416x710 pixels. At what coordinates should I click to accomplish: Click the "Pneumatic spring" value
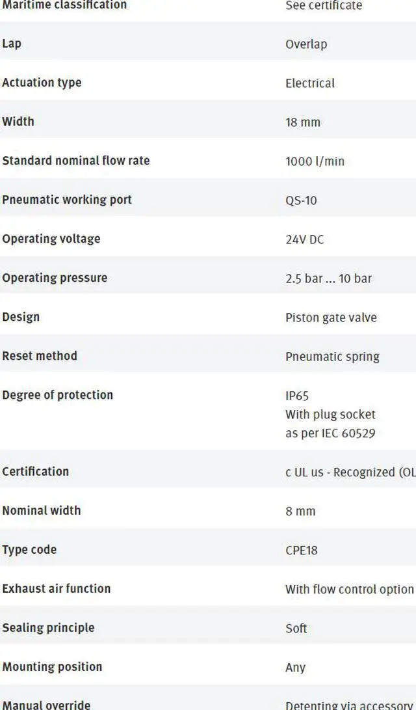tap(332, 357)
